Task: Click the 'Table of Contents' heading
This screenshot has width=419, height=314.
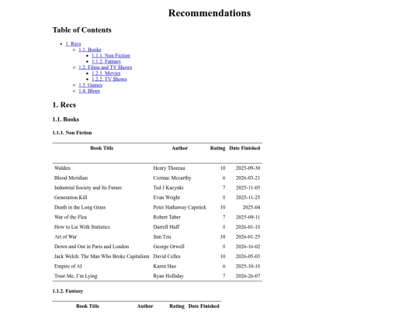Action: coord(81,30)
